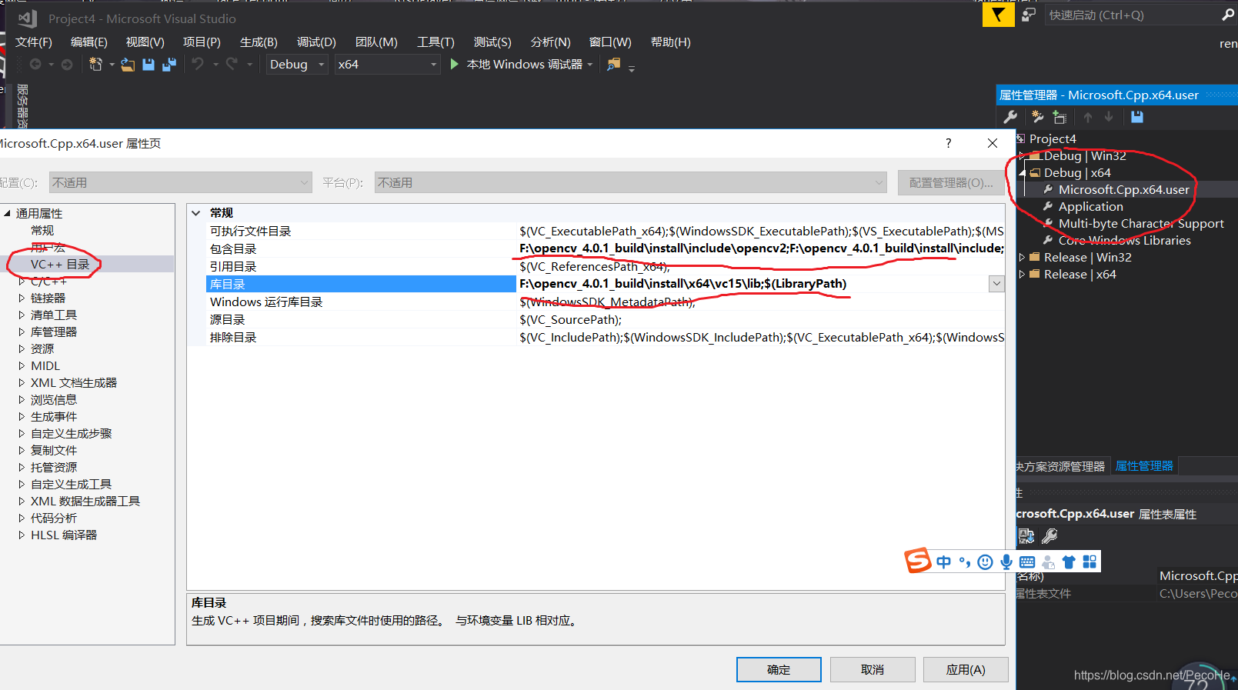
Task: Click the Sogou emoji smiley icon
Action: coord(985,562)
